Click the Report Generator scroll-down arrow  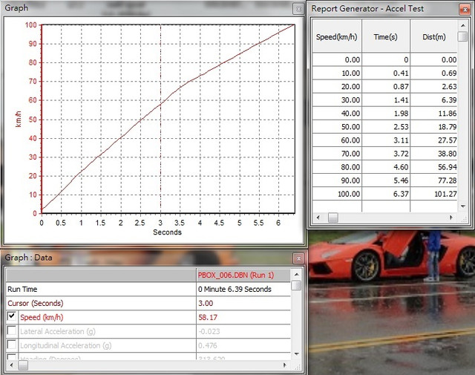pos(463,206)
